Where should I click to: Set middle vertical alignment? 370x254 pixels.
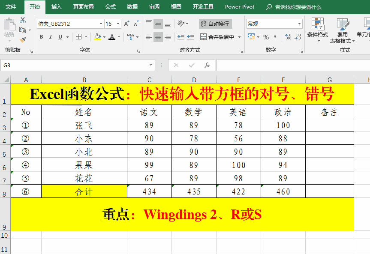[x=158, y=24]
